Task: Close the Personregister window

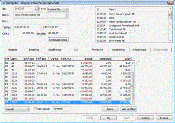Action: [170, 3]
